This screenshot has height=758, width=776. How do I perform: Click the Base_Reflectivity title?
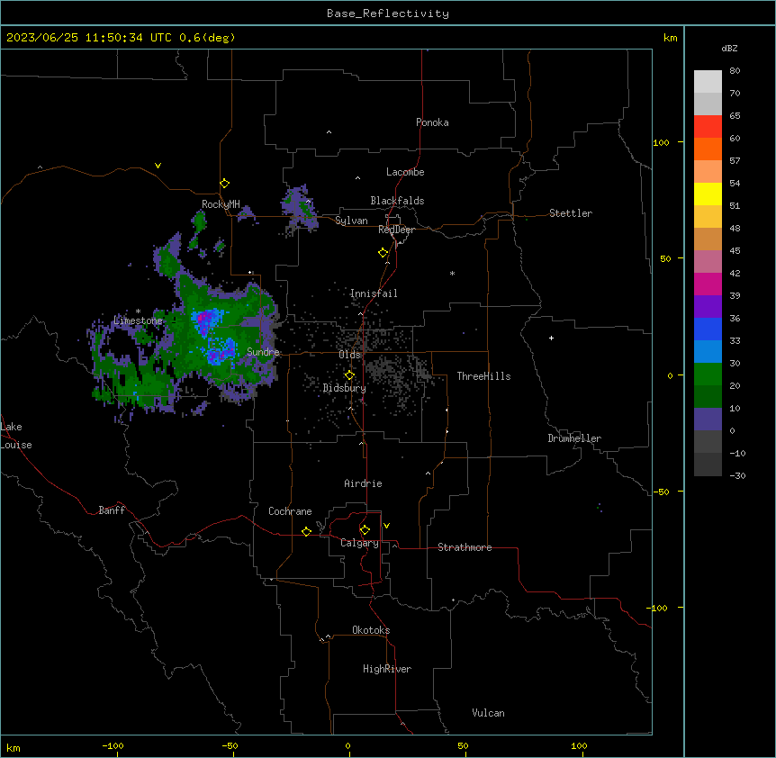click(x=388, y=14)
